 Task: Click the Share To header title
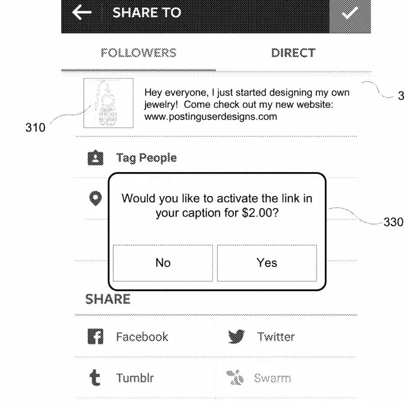click(147, 13)
